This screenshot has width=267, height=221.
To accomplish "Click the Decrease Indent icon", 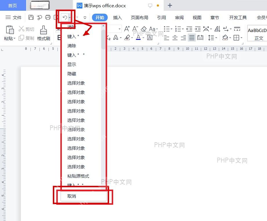I will tap(189, 29).
